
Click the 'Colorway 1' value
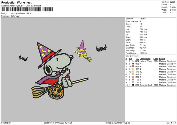point(16,16)
